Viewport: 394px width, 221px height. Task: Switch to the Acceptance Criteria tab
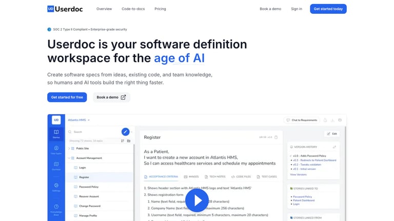coord(161,176)
